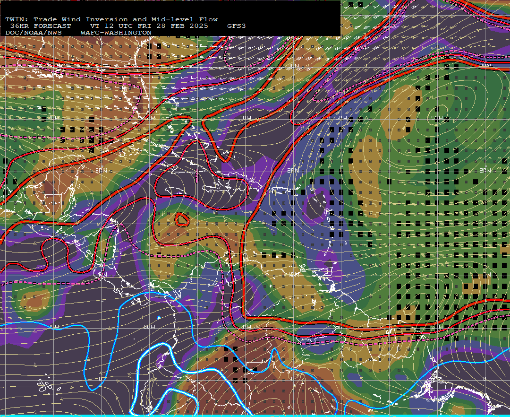Image resolution: width=510 pixels, height=417 pixels.
Task: Select the 'GFS3' model label in the header
Action: (237, 26)
